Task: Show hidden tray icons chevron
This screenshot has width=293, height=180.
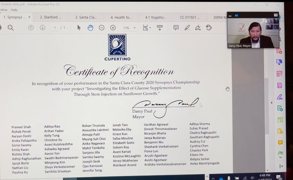Action: click(213, 178)
